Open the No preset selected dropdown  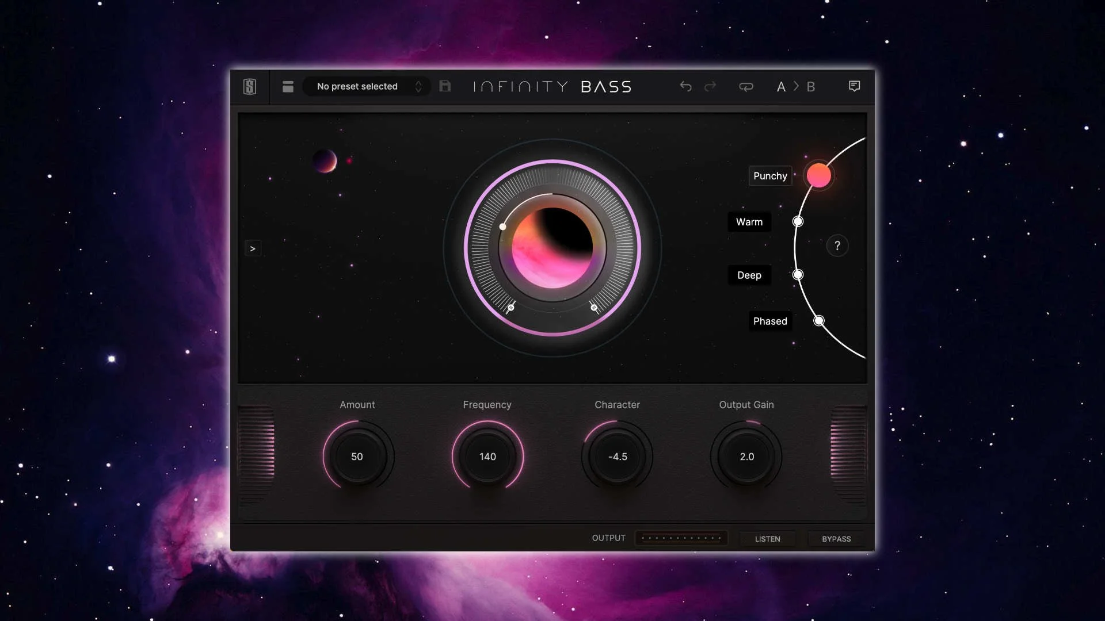click(x=357, y=86)
